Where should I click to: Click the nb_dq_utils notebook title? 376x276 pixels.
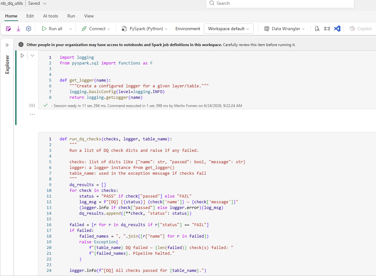pos(12,3)
